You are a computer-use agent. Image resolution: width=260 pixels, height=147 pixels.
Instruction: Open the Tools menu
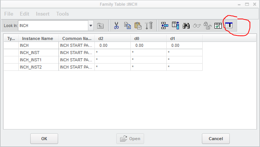click(x=62, y=14)
